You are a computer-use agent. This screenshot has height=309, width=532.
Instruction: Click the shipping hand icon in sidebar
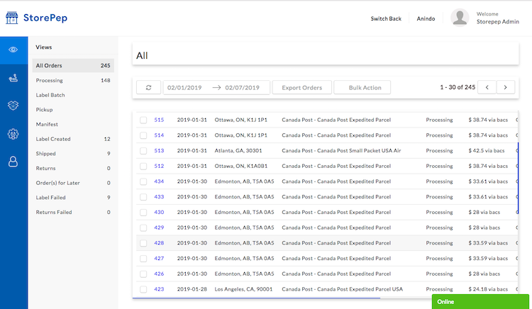(x=13, y=78)
